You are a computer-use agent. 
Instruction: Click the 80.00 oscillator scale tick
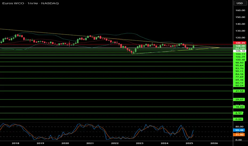tap(240, 127)
